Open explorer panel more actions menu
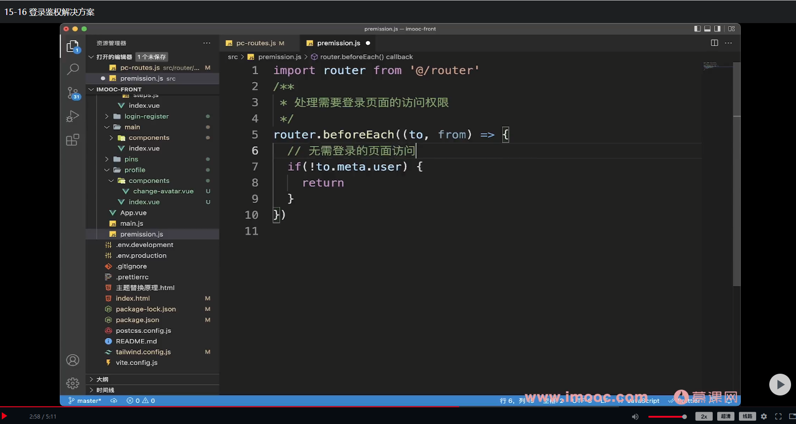The image size is (796, 424). (207, 43)
